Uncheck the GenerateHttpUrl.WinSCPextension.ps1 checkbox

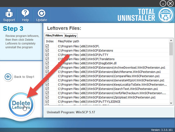point(47,80)
